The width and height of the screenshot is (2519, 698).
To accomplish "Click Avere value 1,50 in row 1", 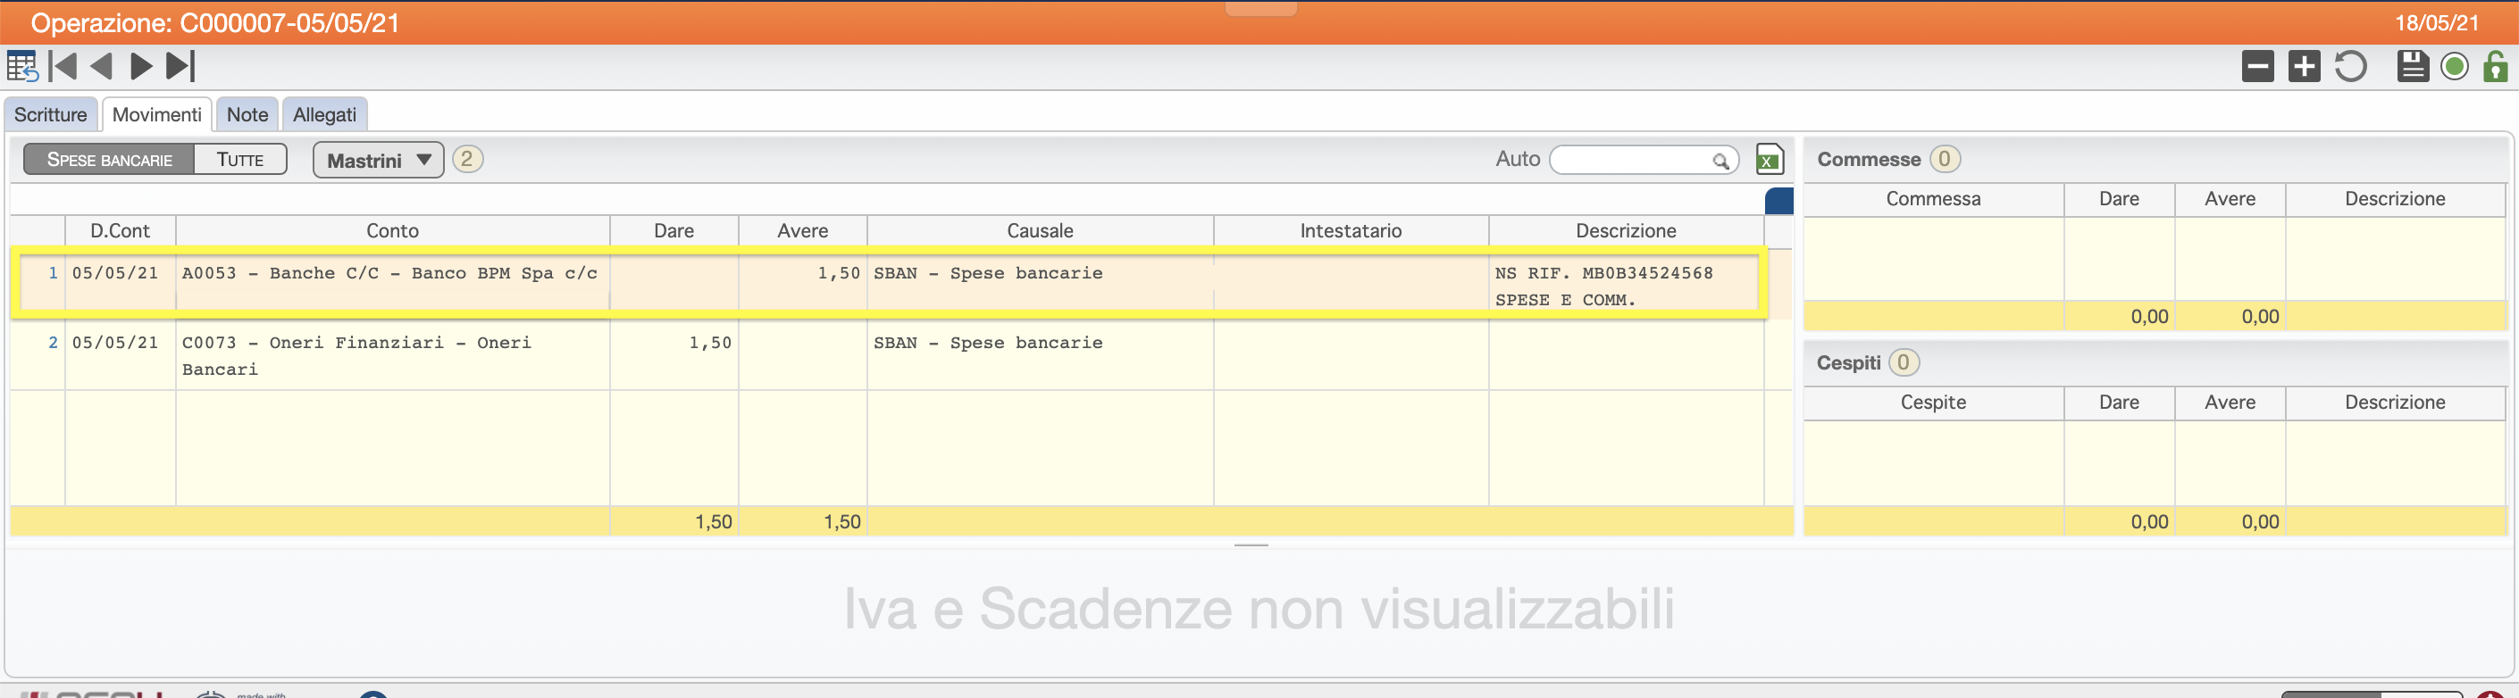I will (838, 274).
